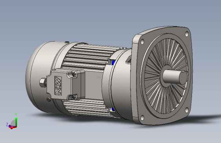The width and height of the screenshot is (221, 143).
Task: Select the output shaft of the gear motor
Action: [175, 77]
